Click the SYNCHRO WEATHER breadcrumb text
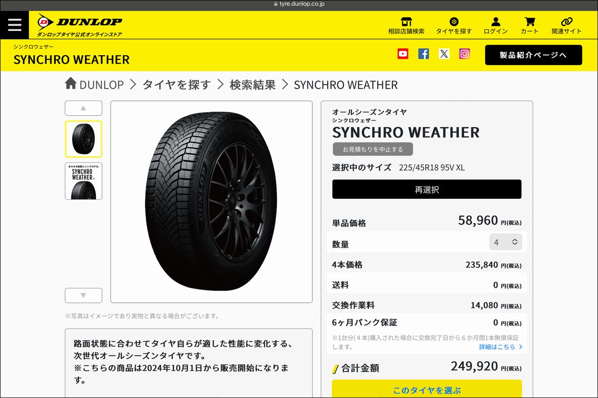The height and width of the screenshot is (398, 598). click(x=346, y=85)
